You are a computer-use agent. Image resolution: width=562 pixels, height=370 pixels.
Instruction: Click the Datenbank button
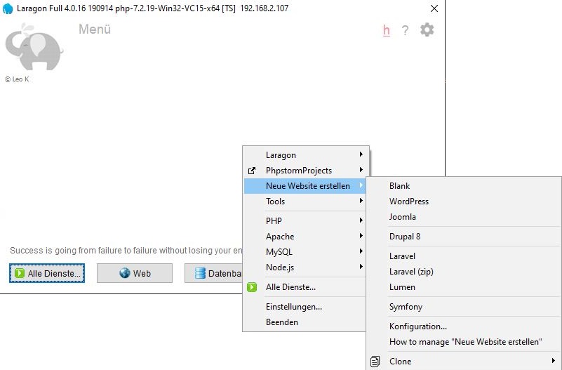[213, 273]
